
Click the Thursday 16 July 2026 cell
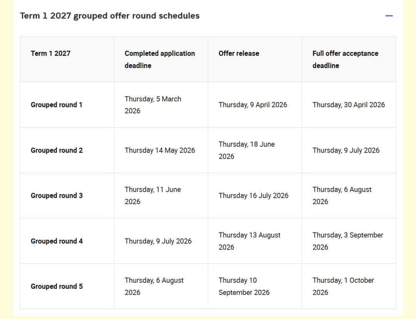tap(253, 196)
